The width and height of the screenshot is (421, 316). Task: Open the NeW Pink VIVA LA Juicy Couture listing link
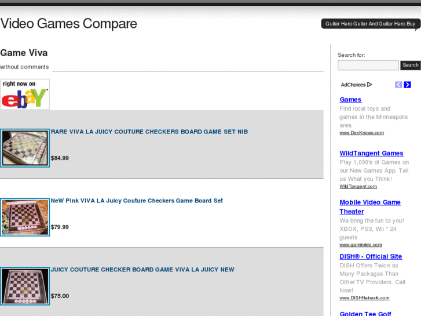tap(137, 201)
